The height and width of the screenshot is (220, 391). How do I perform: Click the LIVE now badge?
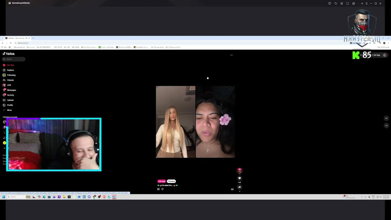[x=162, y=181]
